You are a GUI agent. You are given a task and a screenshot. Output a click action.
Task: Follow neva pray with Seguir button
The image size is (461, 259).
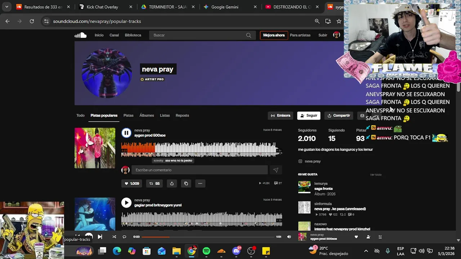click(x=309, y=115)
